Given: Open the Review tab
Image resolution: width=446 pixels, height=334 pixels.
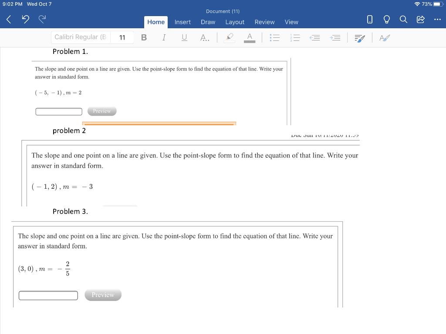Looking at the screenshot, I should 264,22.
